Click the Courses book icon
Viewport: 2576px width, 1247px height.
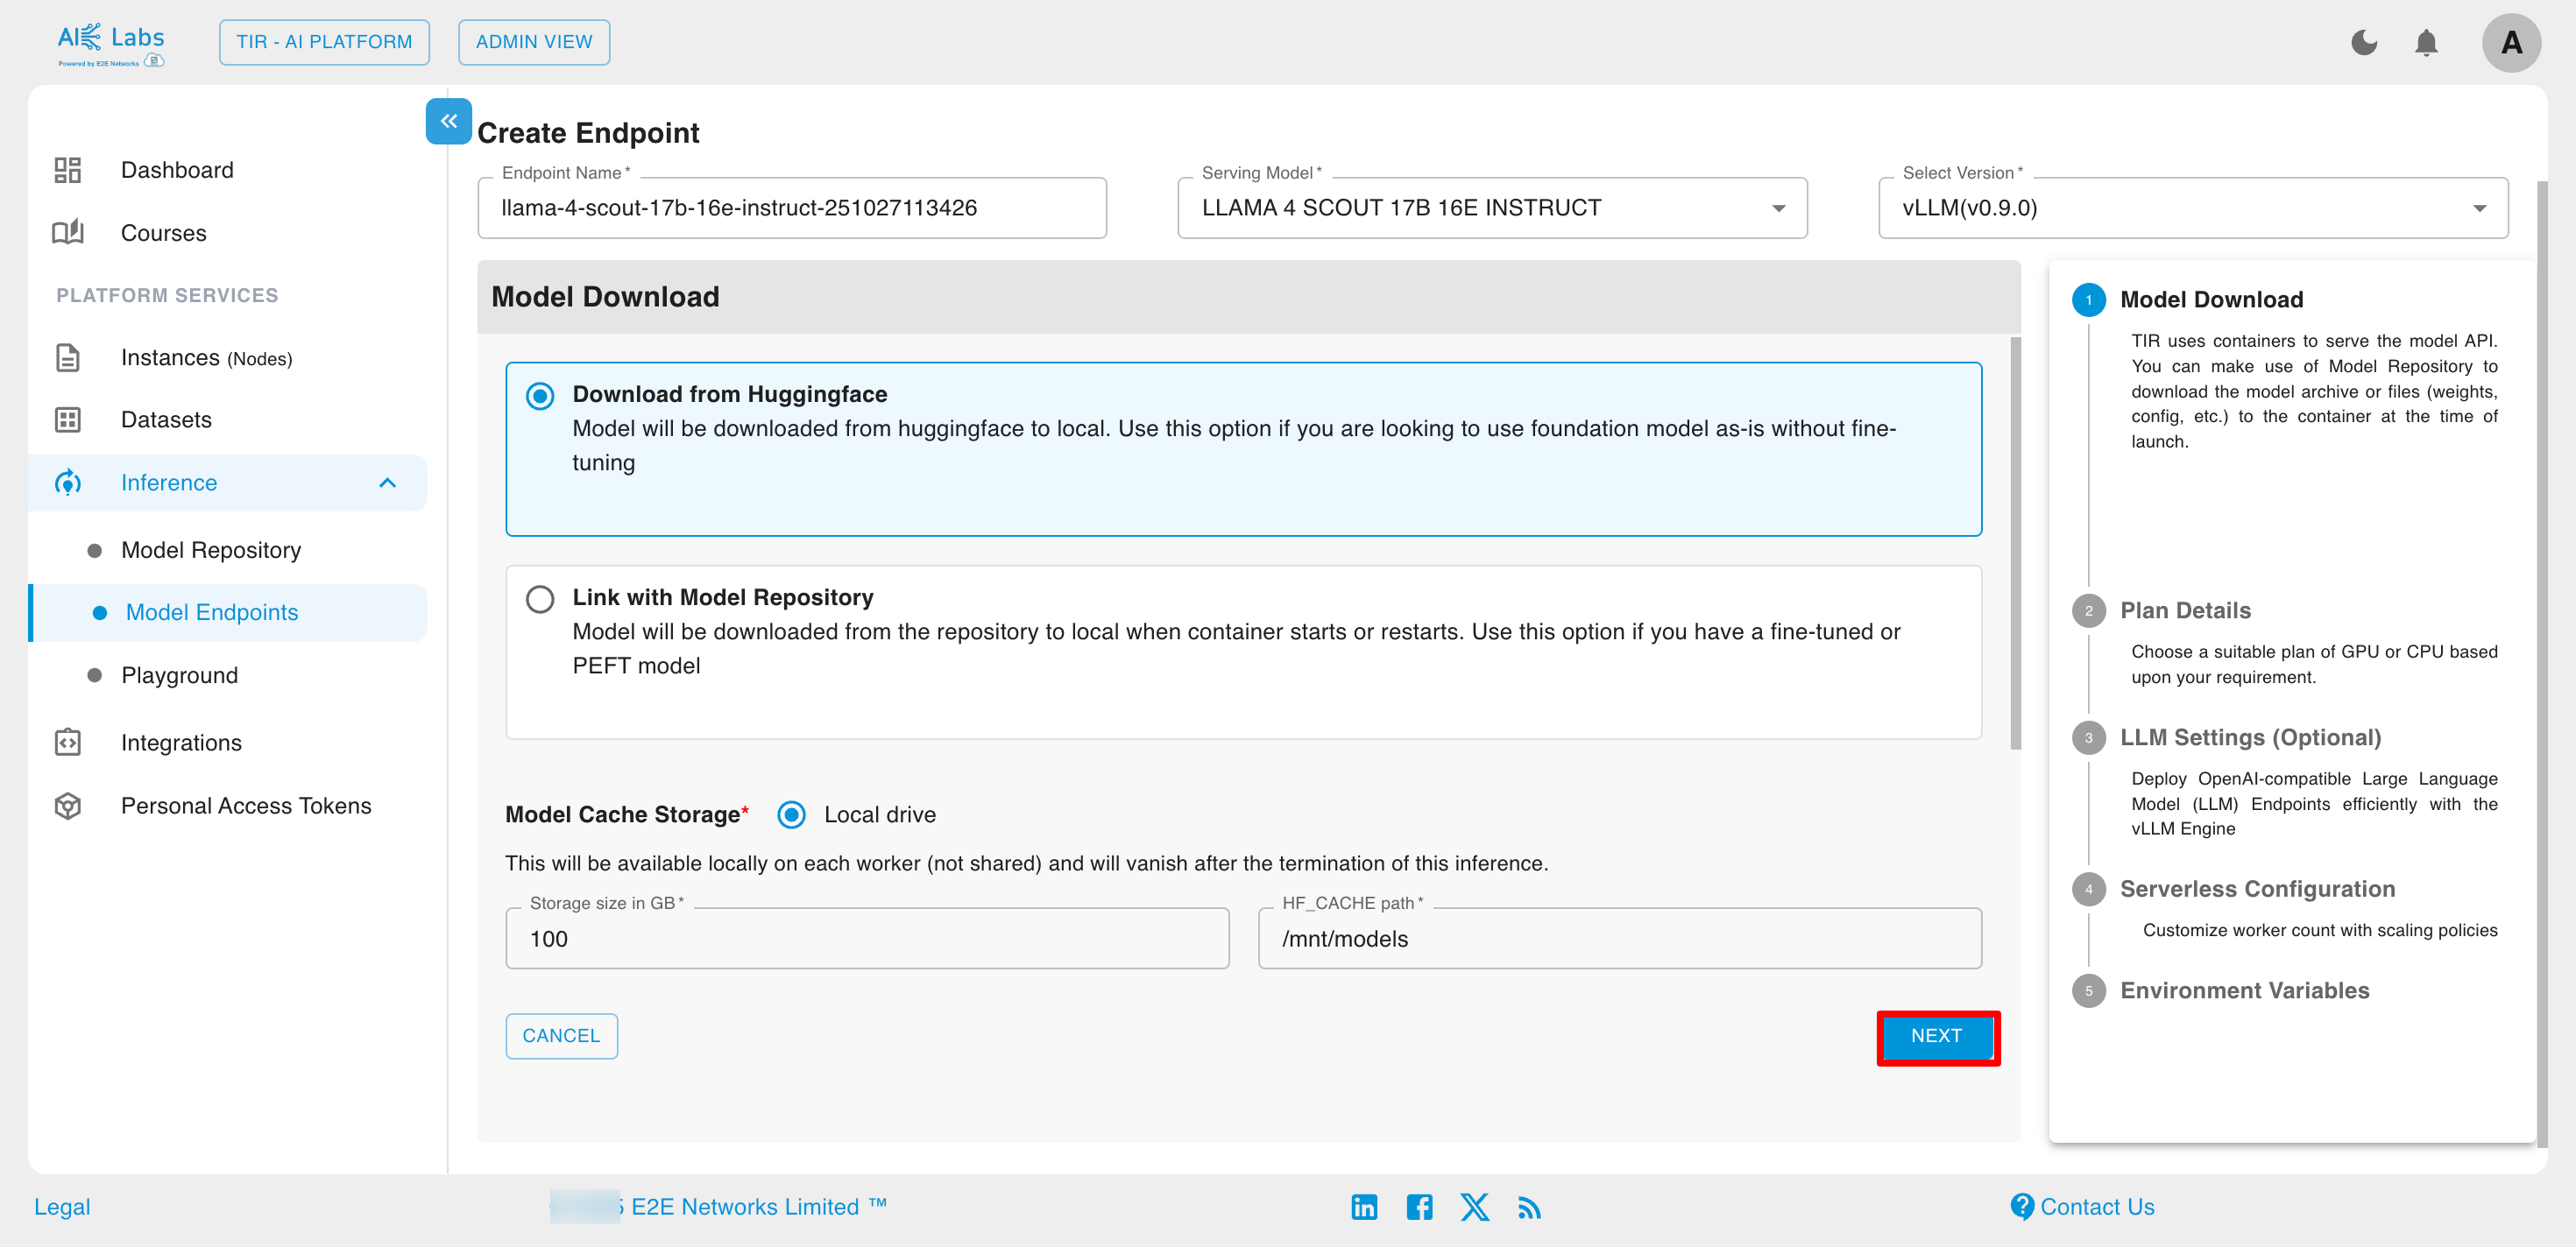[67, 233]
